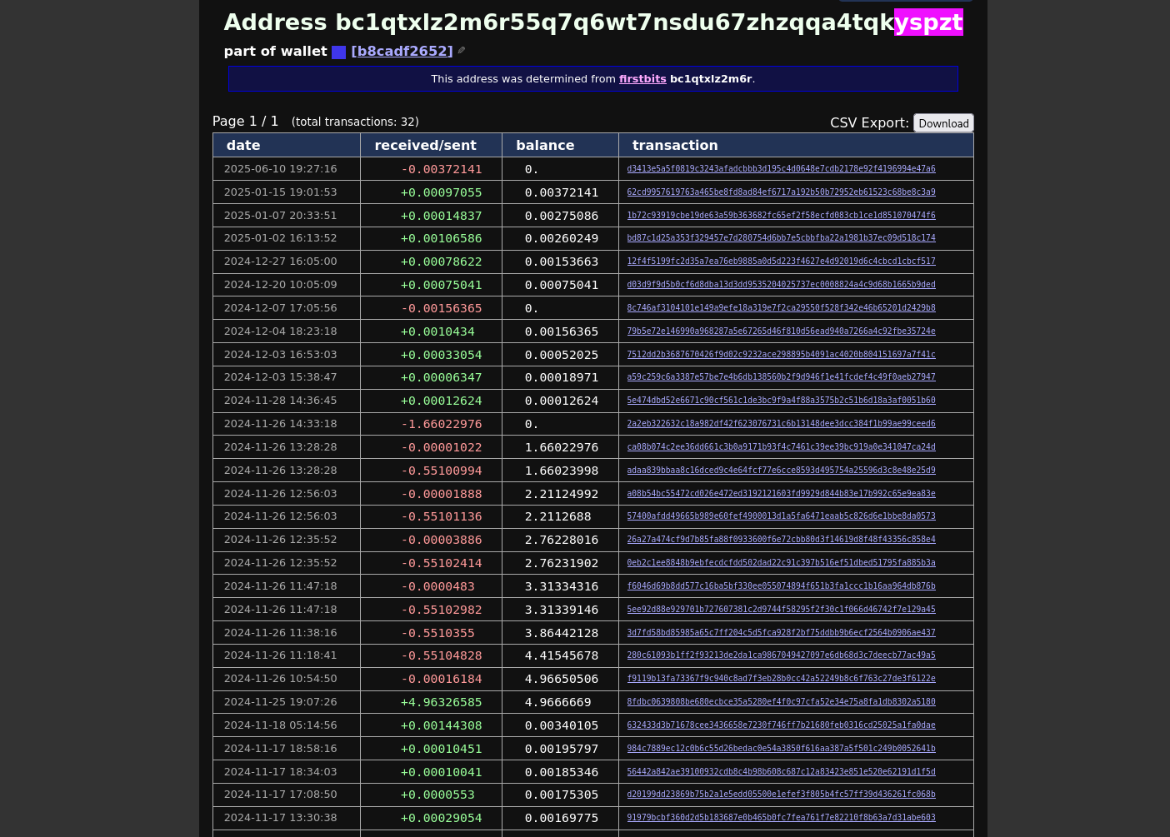Open transaction 280c61093b1ff2f…
The width and height of the screenshot is (1170, 837).
click(x=781, y=655)
